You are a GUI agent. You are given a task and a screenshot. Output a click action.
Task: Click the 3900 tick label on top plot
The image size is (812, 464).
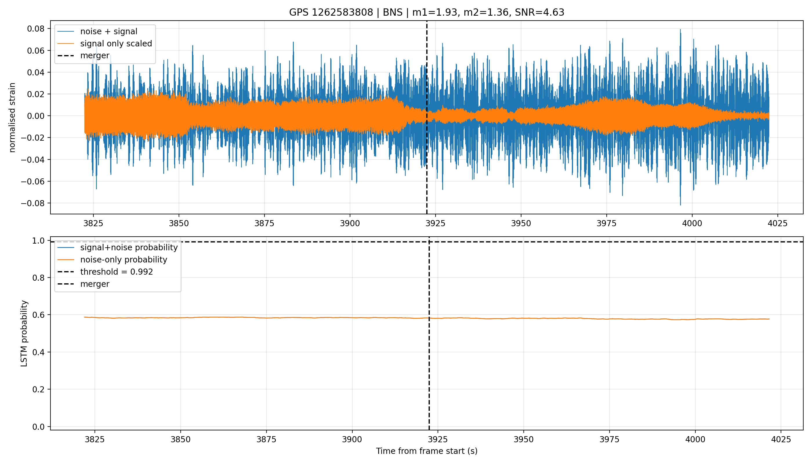tap(350, 223)
